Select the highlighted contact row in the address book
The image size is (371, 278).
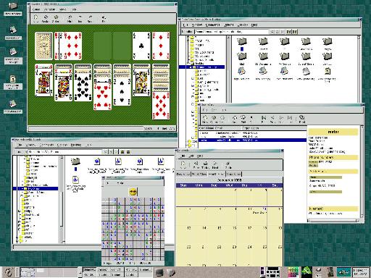click(x=252, y=140)
